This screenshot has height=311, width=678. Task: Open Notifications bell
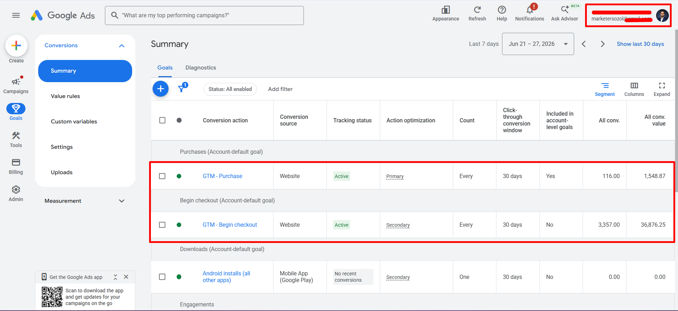(x=529, y=13)
